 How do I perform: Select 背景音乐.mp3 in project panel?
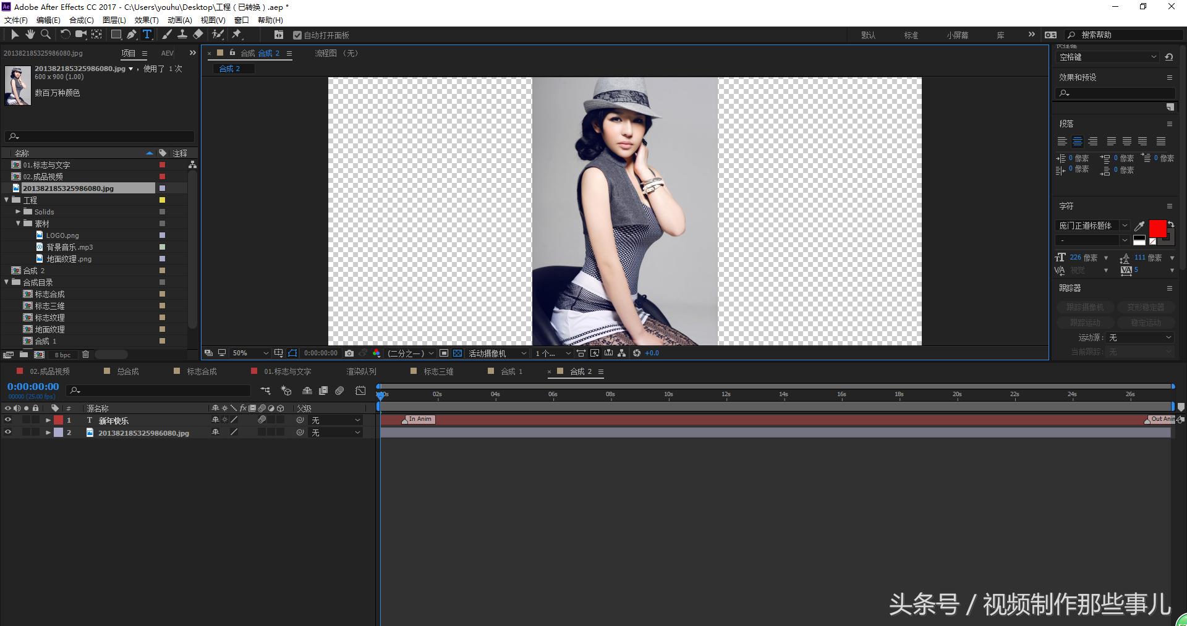(69, 247)
